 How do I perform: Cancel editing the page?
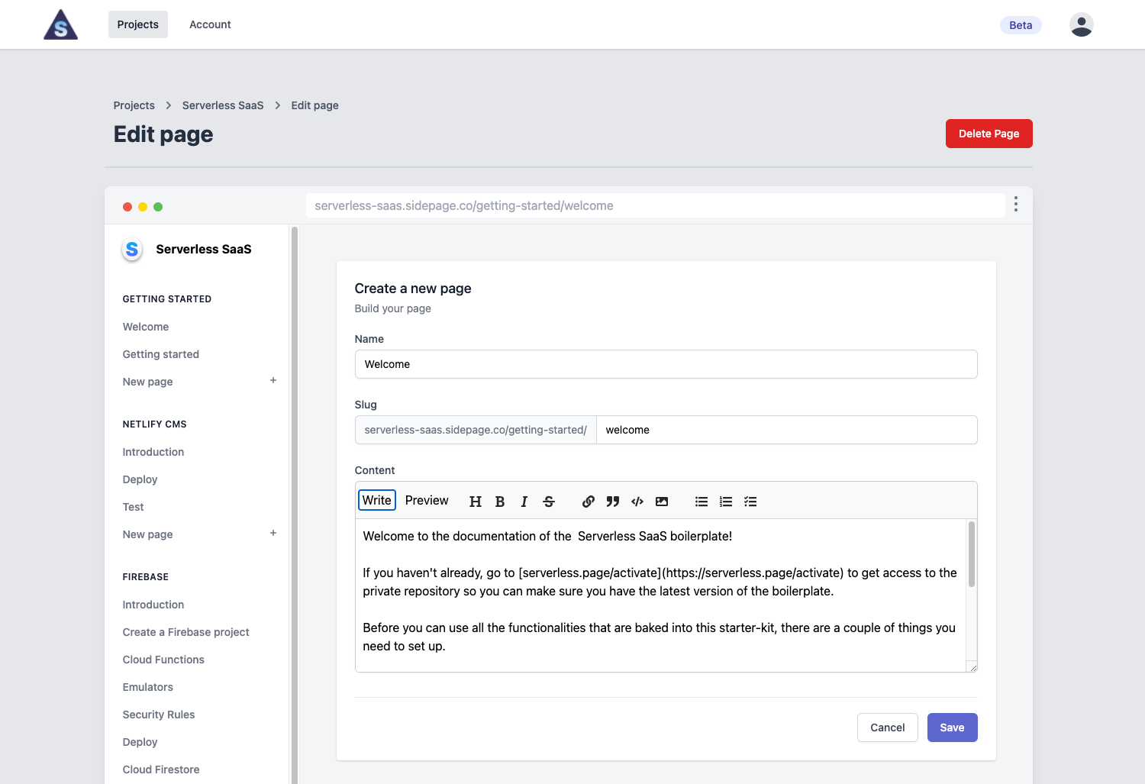pyautogui.click(x=887, y=728)
